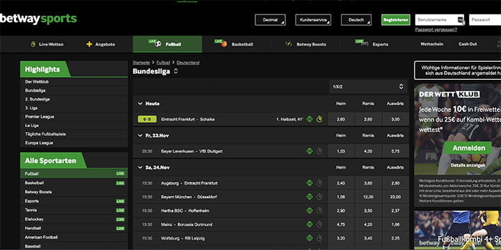This screenshot has width=501, height=250.
Task: Go to Deutschland breadcrumb
Action: (188, 62)
